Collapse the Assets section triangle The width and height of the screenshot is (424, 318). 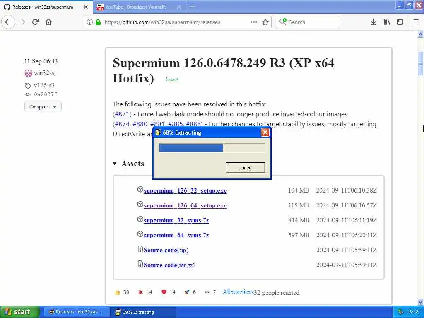[x=115, y=163]
